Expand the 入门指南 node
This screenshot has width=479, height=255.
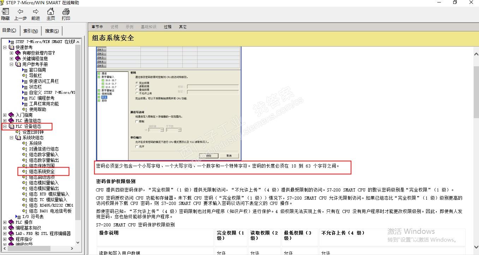coord(5,115)
